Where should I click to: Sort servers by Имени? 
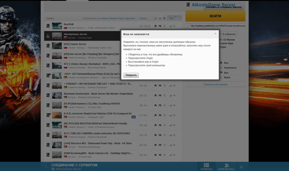coord(104,18)
